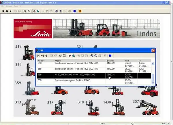Select the H160, H120/1200 H140/1200 row
The image size is (173, 125).
[94, 76]
